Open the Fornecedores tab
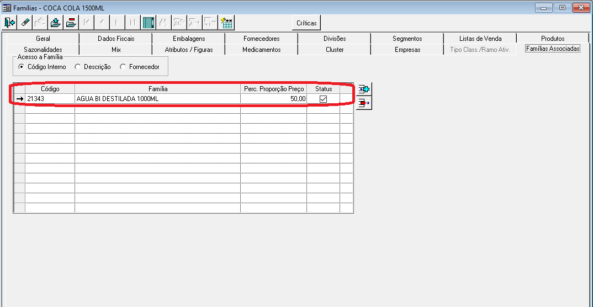This screenshot has width=593, height=307. 261,39
